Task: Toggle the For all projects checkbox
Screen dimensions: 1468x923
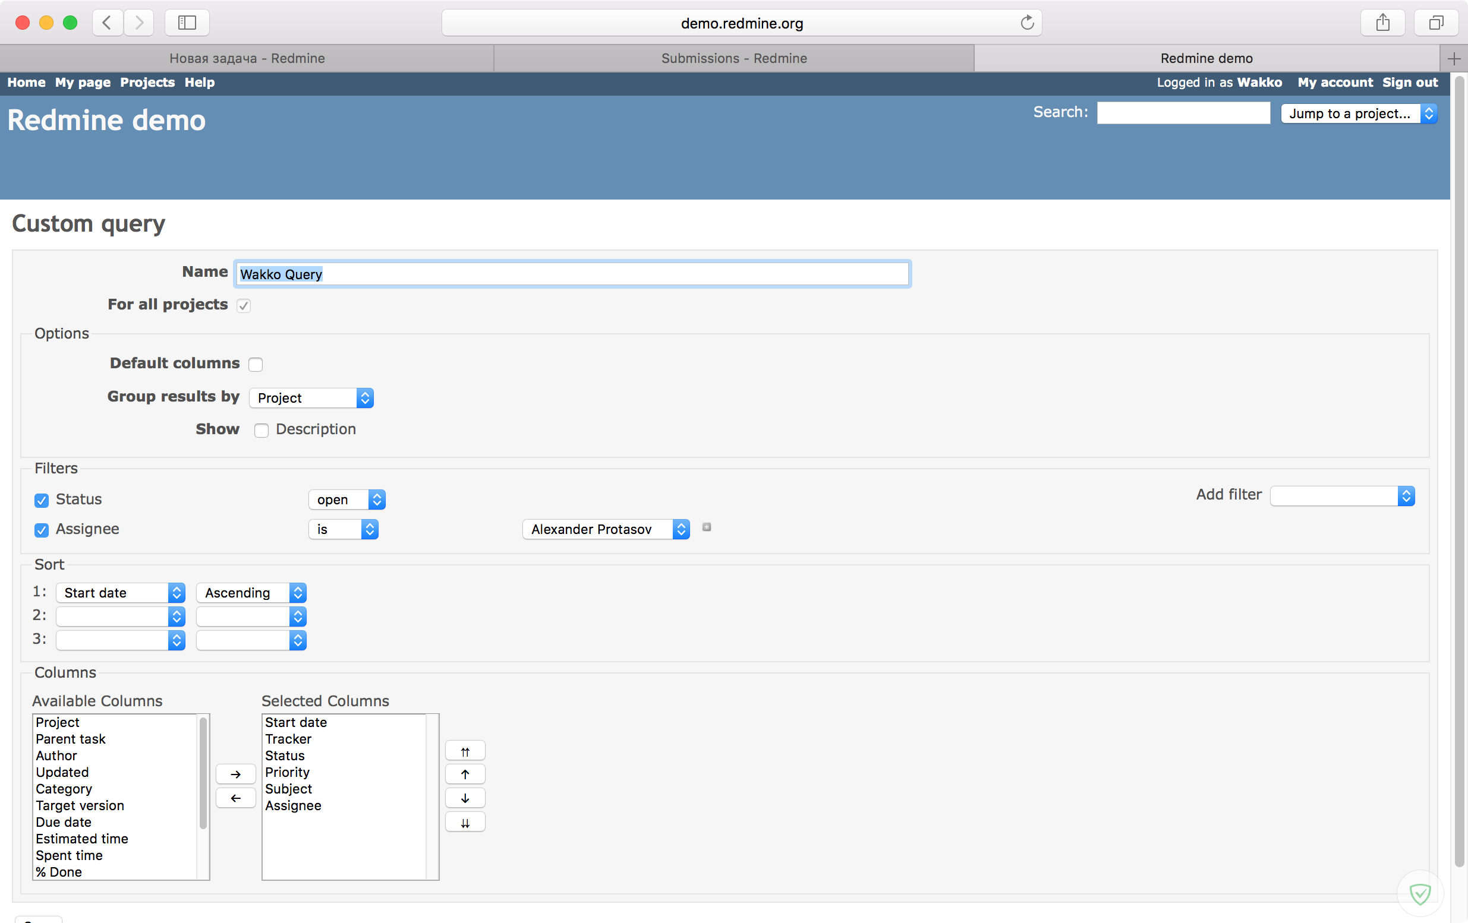Action: 244,305
